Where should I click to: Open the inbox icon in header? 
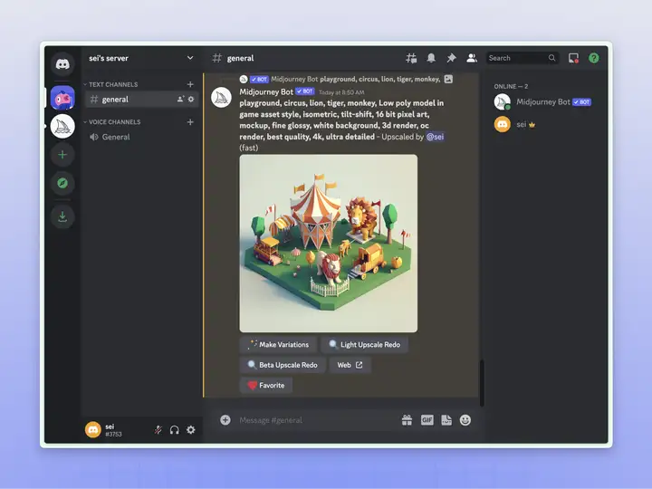573,58
